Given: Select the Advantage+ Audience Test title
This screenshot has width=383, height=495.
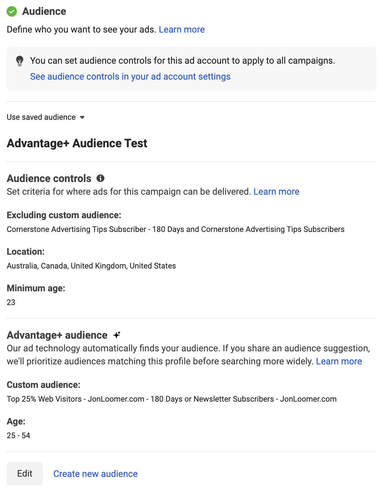Looking at the screenshot, I should pyautogui.click(x=77, y=143).
